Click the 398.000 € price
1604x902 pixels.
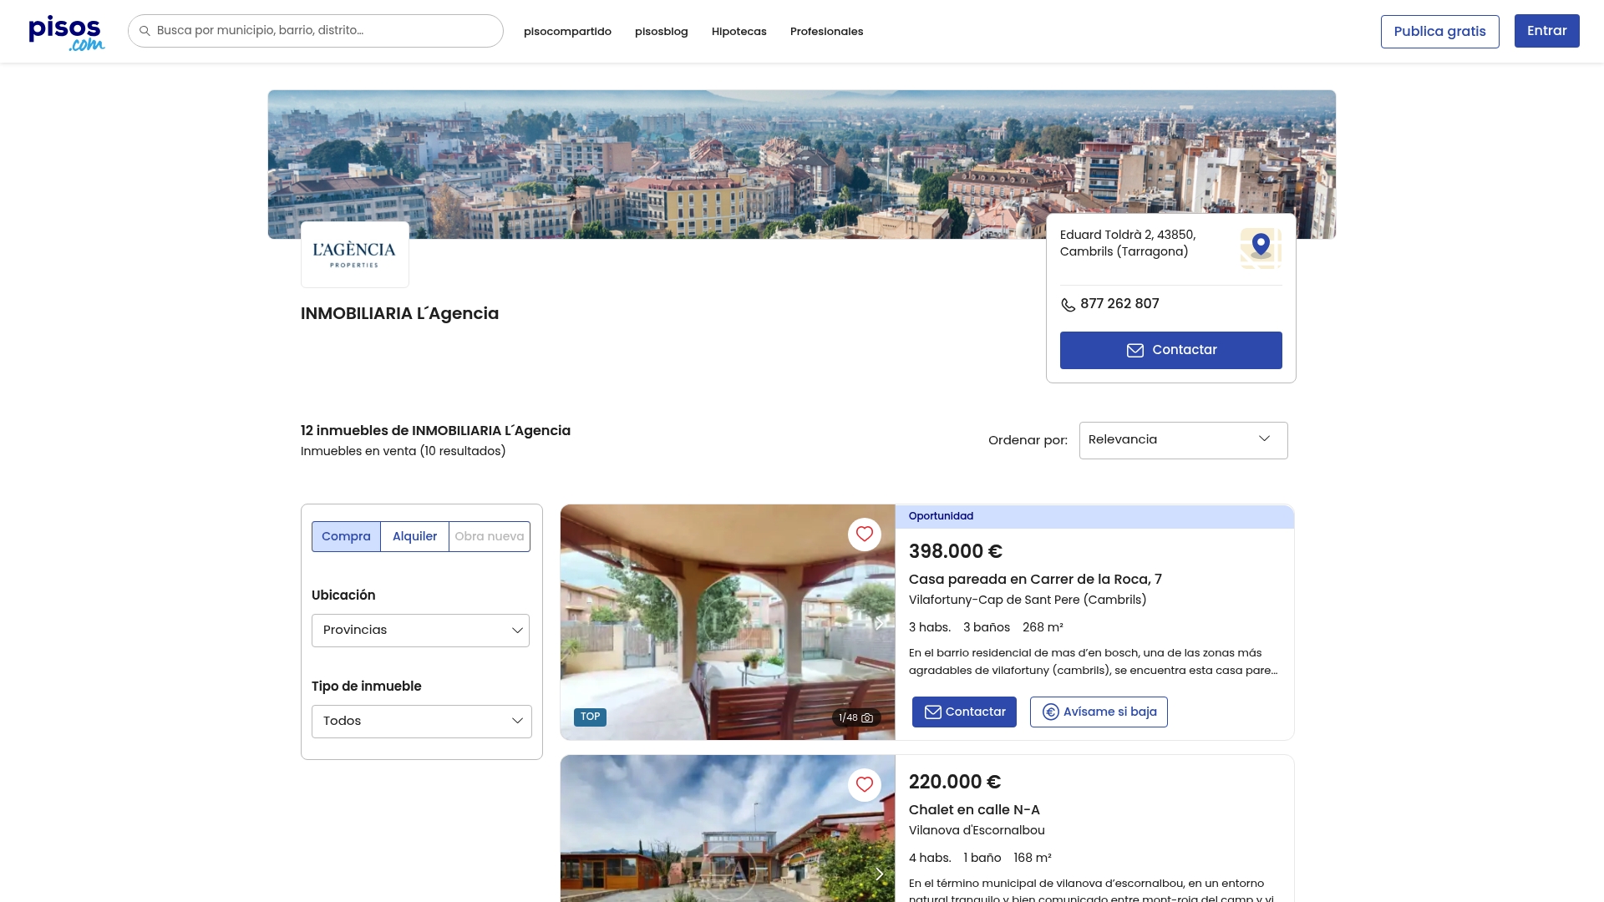click(956, 552)
